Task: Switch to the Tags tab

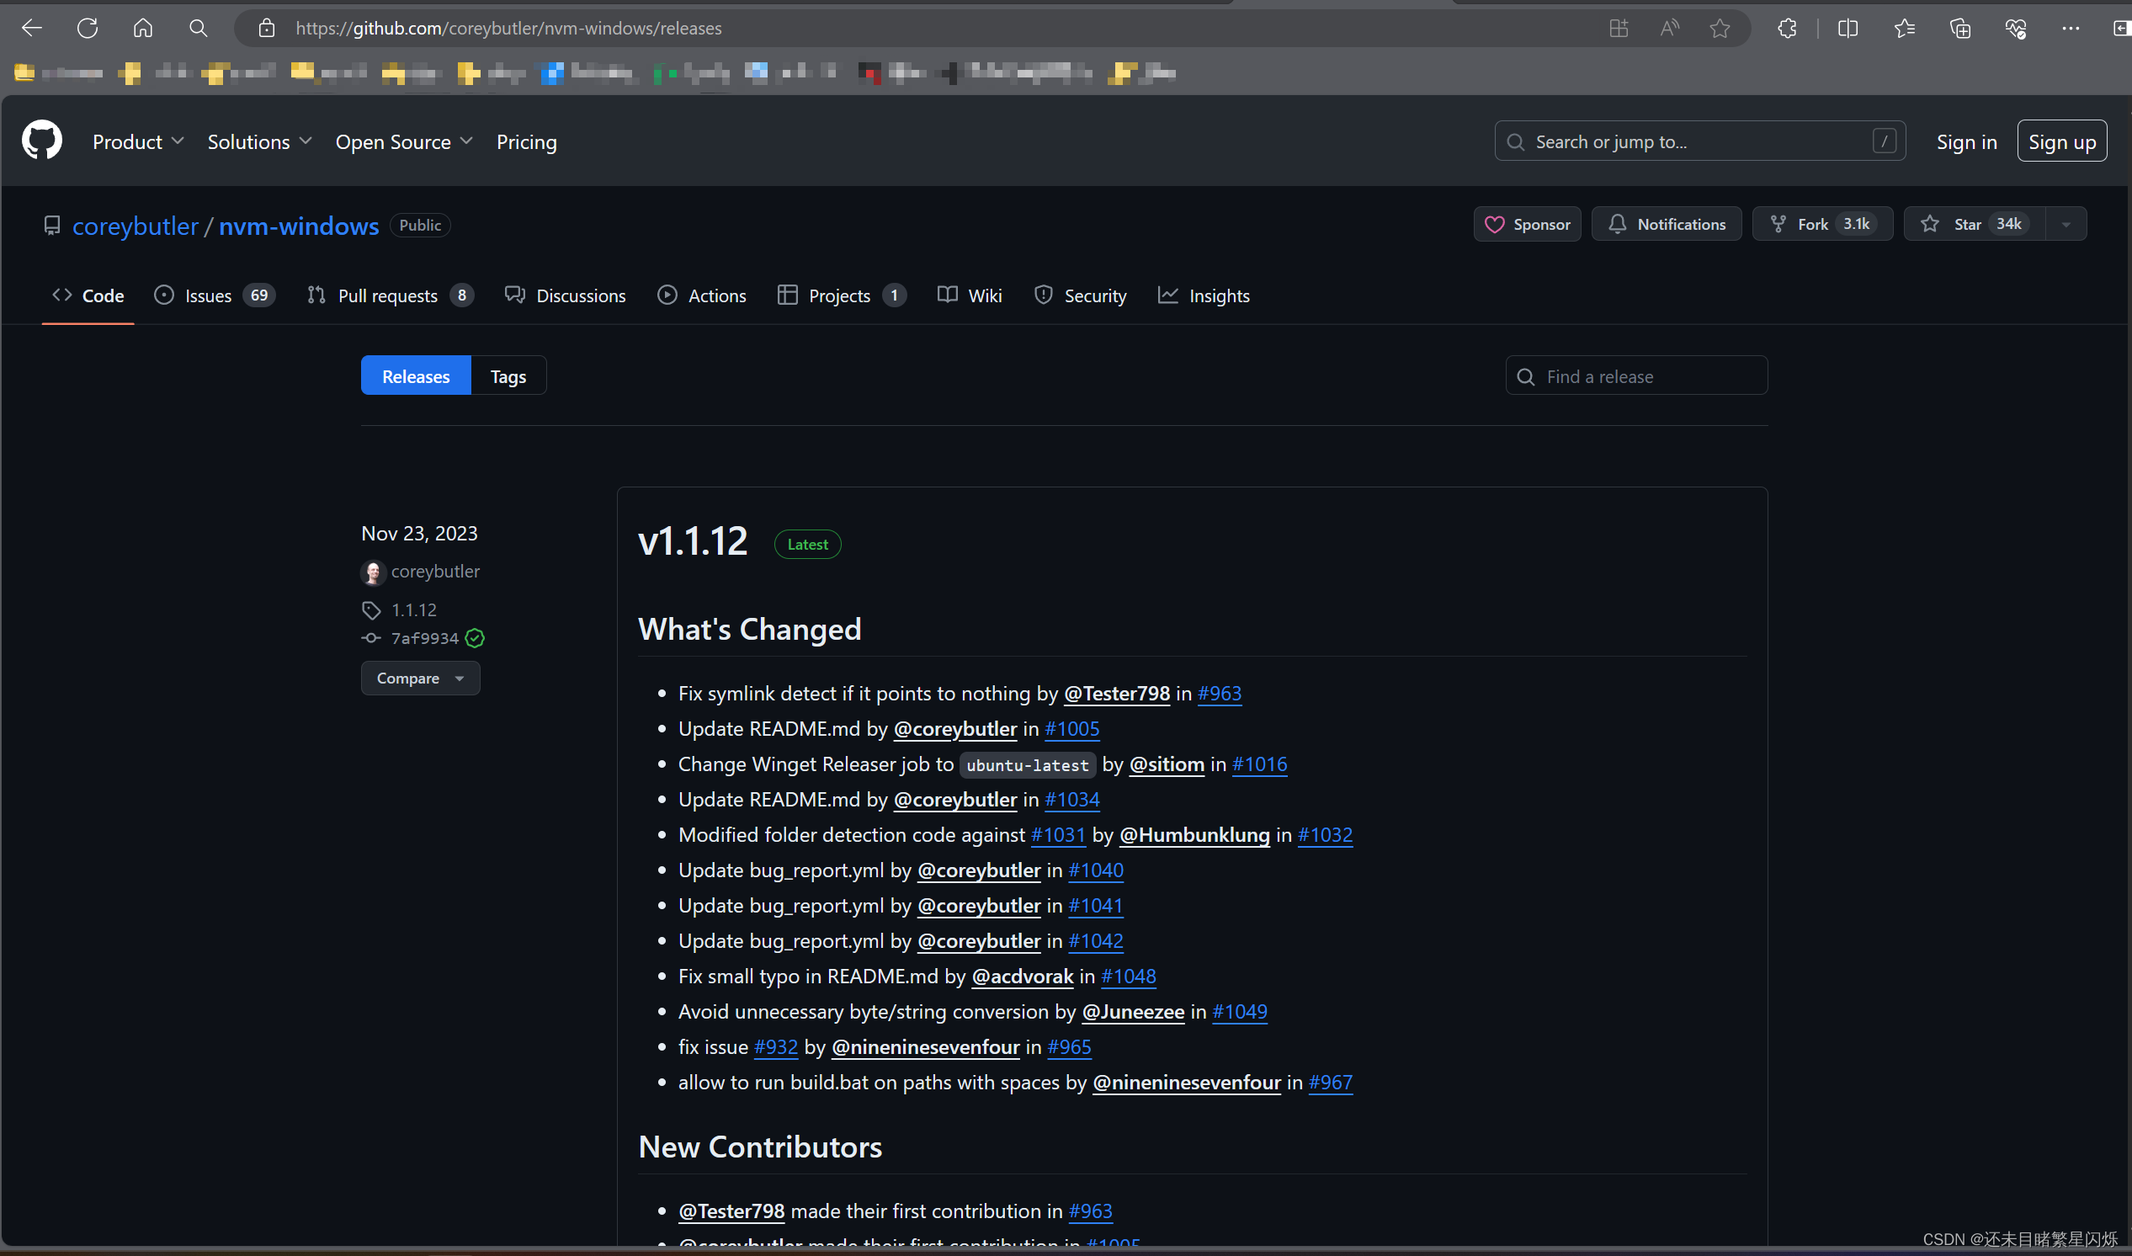Action: (x=508, y=375)
